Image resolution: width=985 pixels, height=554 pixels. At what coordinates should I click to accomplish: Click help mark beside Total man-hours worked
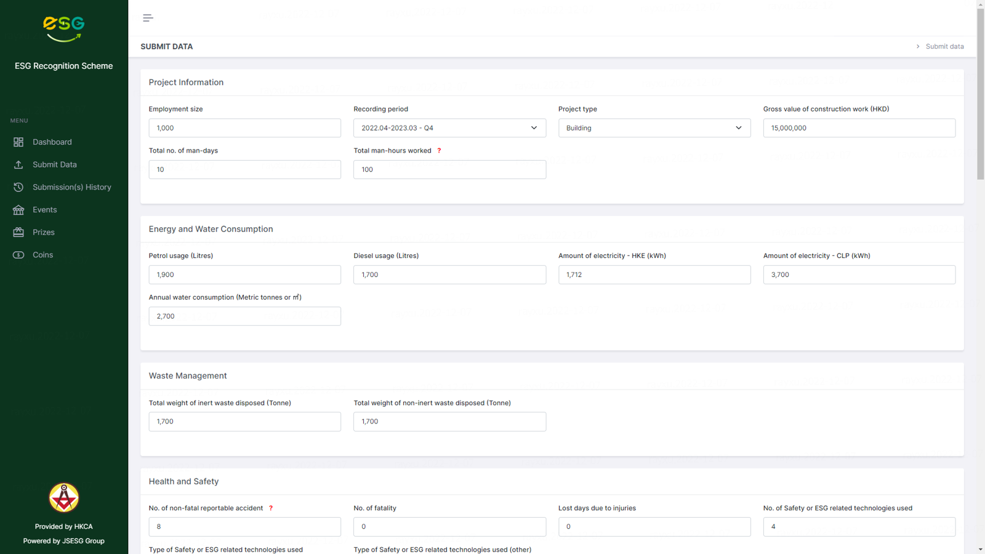click(x=439, y=151)
